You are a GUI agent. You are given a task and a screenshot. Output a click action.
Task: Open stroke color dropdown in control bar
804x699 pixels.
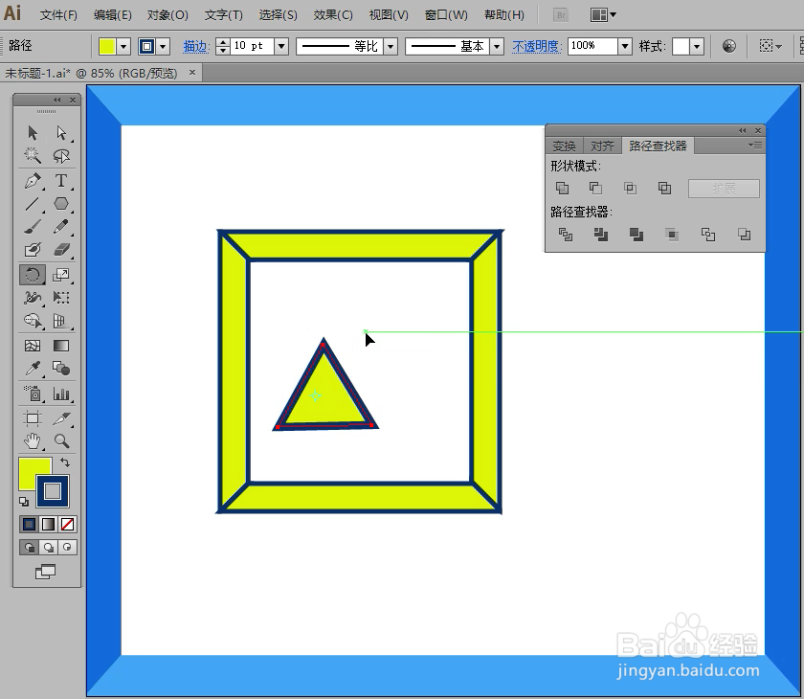(163, 47)
